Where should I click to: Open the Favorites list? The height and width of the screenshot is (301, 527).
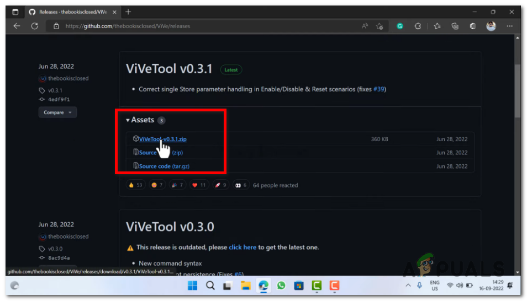click(x=437, y=26)
